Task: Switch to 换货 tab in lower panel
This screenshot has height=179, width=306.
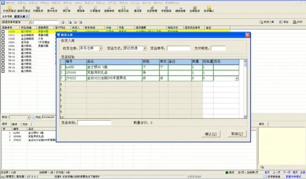Action: pyautogui.click(x=15, y=124)
